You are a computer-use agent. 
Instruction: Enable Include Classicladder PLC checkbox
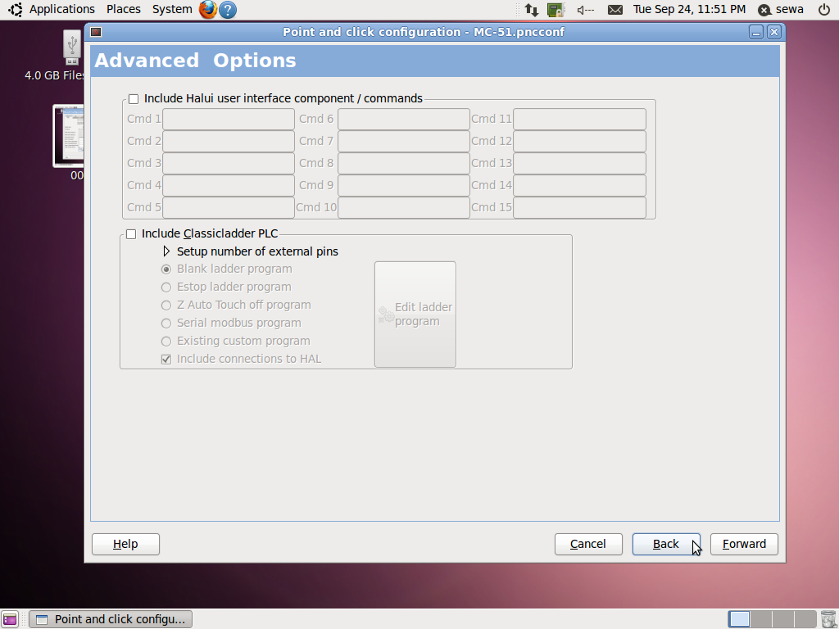tap(131, 234)
